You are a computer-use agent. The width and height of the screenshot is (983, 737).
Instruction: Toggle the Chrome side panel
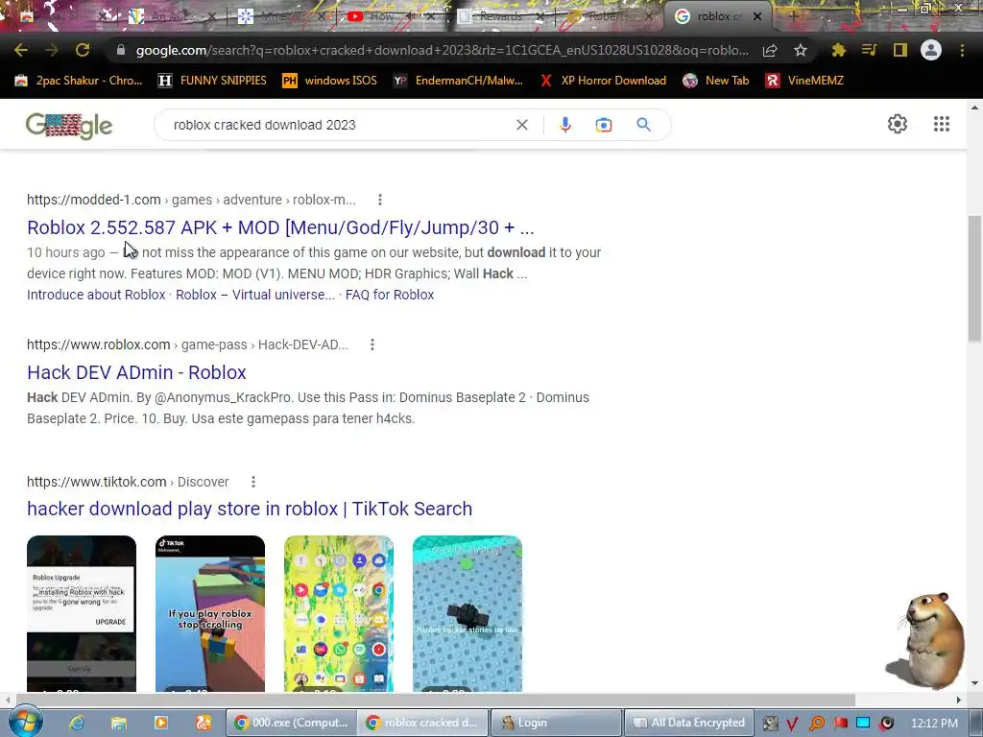tap(900, 50)
